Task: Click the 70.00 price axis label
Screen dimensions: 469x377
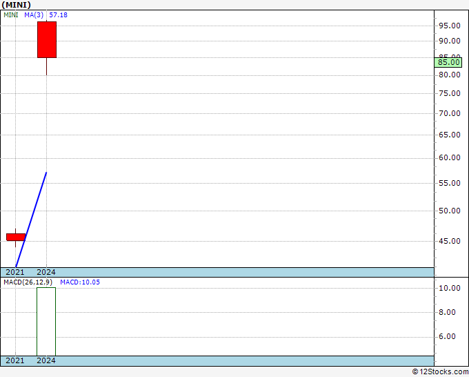Action: [450, 113]
